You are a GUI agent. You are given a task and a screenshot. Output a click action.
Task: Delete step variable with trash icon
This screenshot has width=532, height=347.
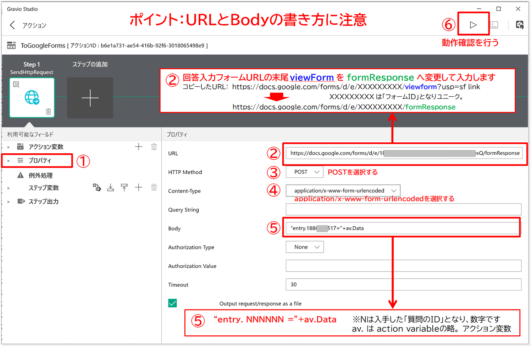pyautogui.click(x=154, y=187)
